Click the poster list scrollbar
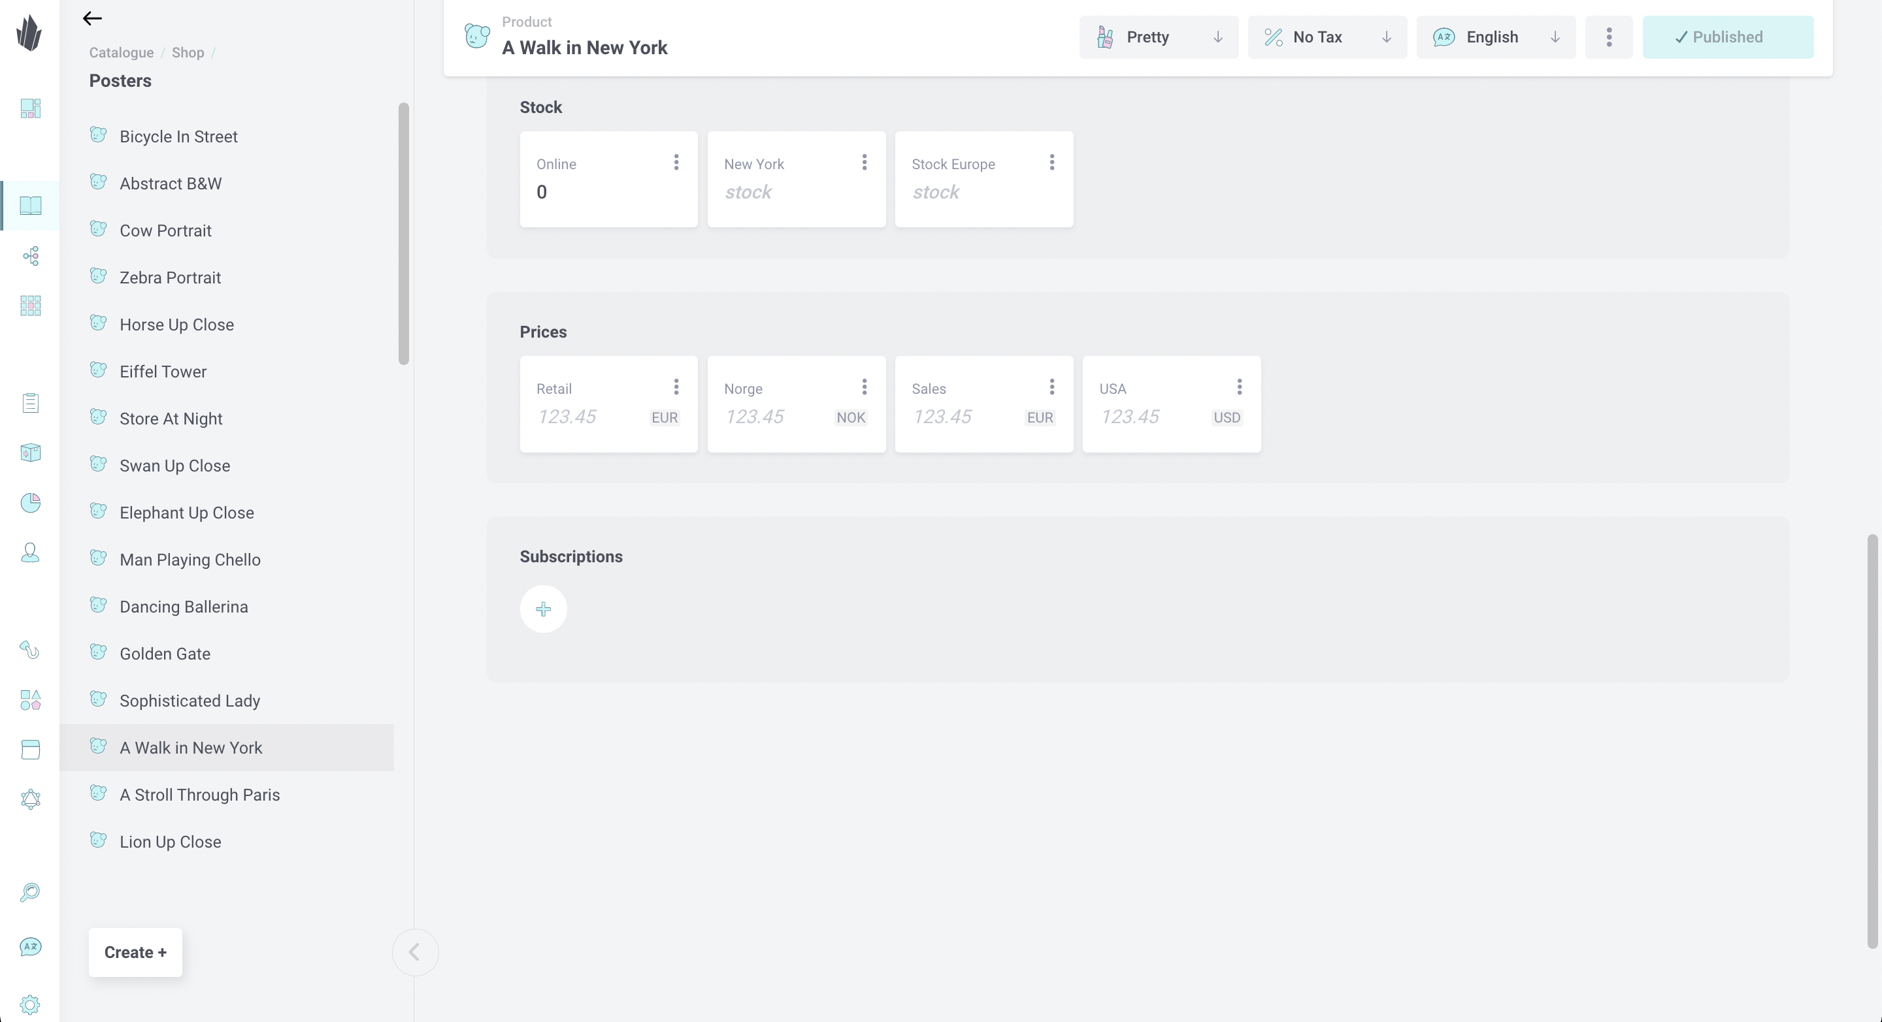Screen dimensions: 1882x1022 (x=403, y=234)
